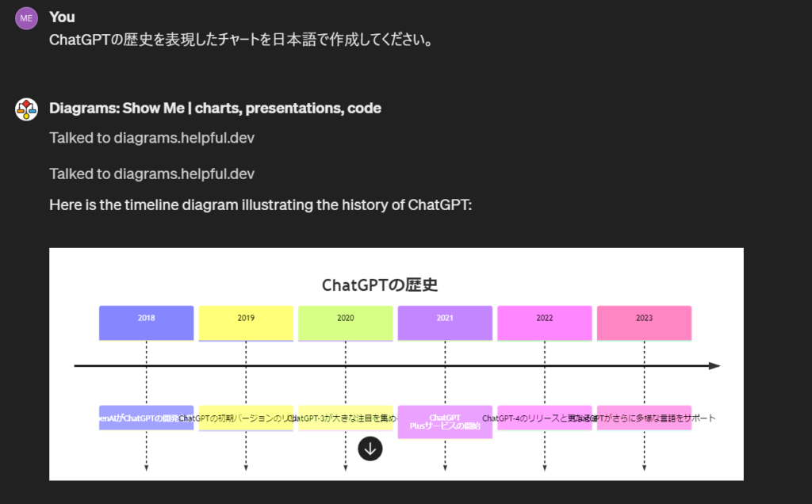Click the 2018 blue year box
This screenshot has width=812, height=504.
click(147, 323)
